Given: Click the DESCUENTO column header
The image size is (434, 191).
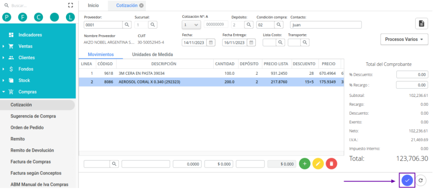Looking at the screenshot, I should pos(304,64).
